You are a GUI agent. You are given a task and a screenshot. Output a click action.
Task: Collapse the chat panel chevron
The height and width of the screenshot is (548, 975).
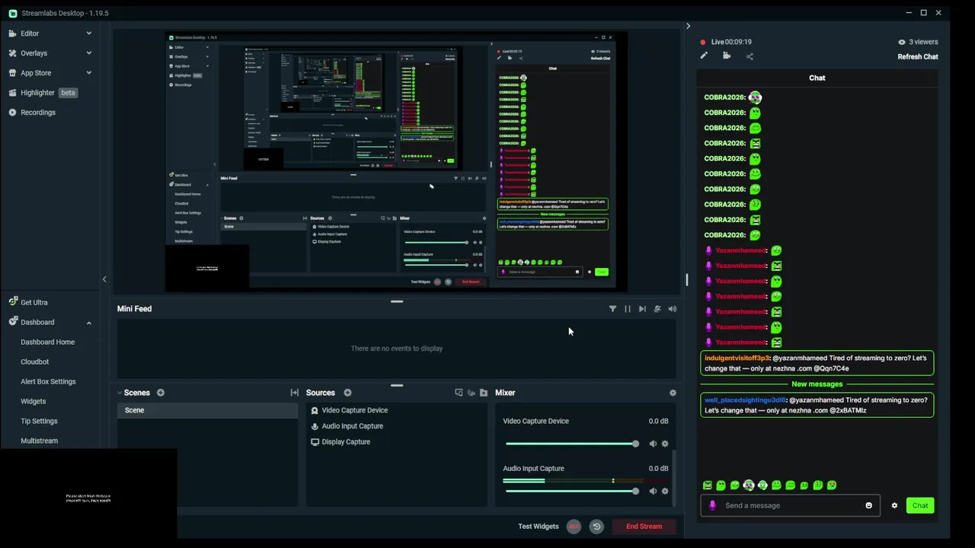(688, 27)
